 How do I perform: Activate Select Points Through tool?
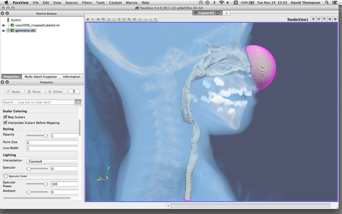[124, 19]
